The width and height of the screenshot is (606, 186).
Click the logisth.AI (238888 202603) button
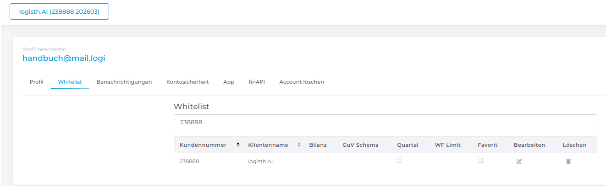[x=59, y=12]
